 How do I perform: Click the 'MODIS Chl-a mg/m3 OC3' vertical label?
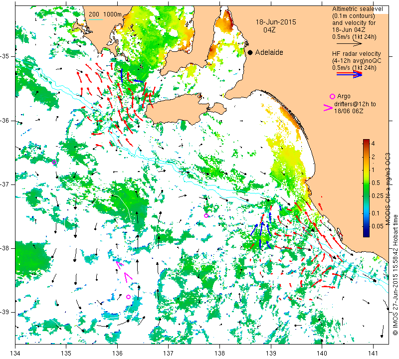click(388, 189)
